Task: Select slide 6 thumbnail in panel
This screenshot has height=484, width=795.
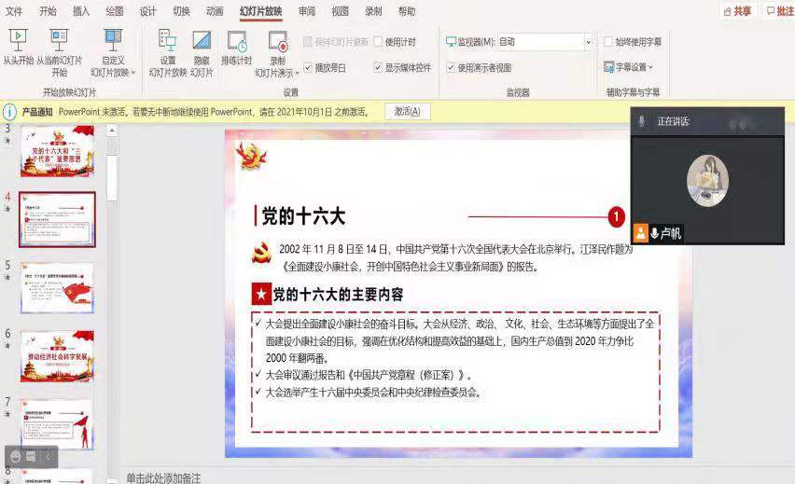Action: coord(58,355)
